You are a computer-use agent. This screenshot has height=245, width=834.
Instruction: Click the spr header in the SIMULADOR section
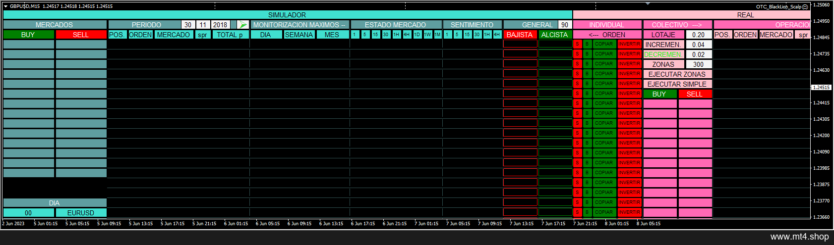pyautogui.click(x=202, y=35)
